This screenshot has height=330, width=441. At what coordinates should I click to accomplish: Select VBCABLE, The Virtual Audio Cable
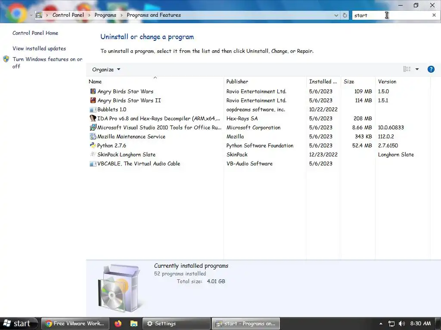coord(139,164)
